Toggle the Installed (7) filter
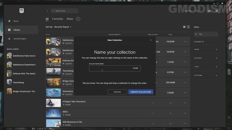232x130 pixels. [x=199, y=42]
